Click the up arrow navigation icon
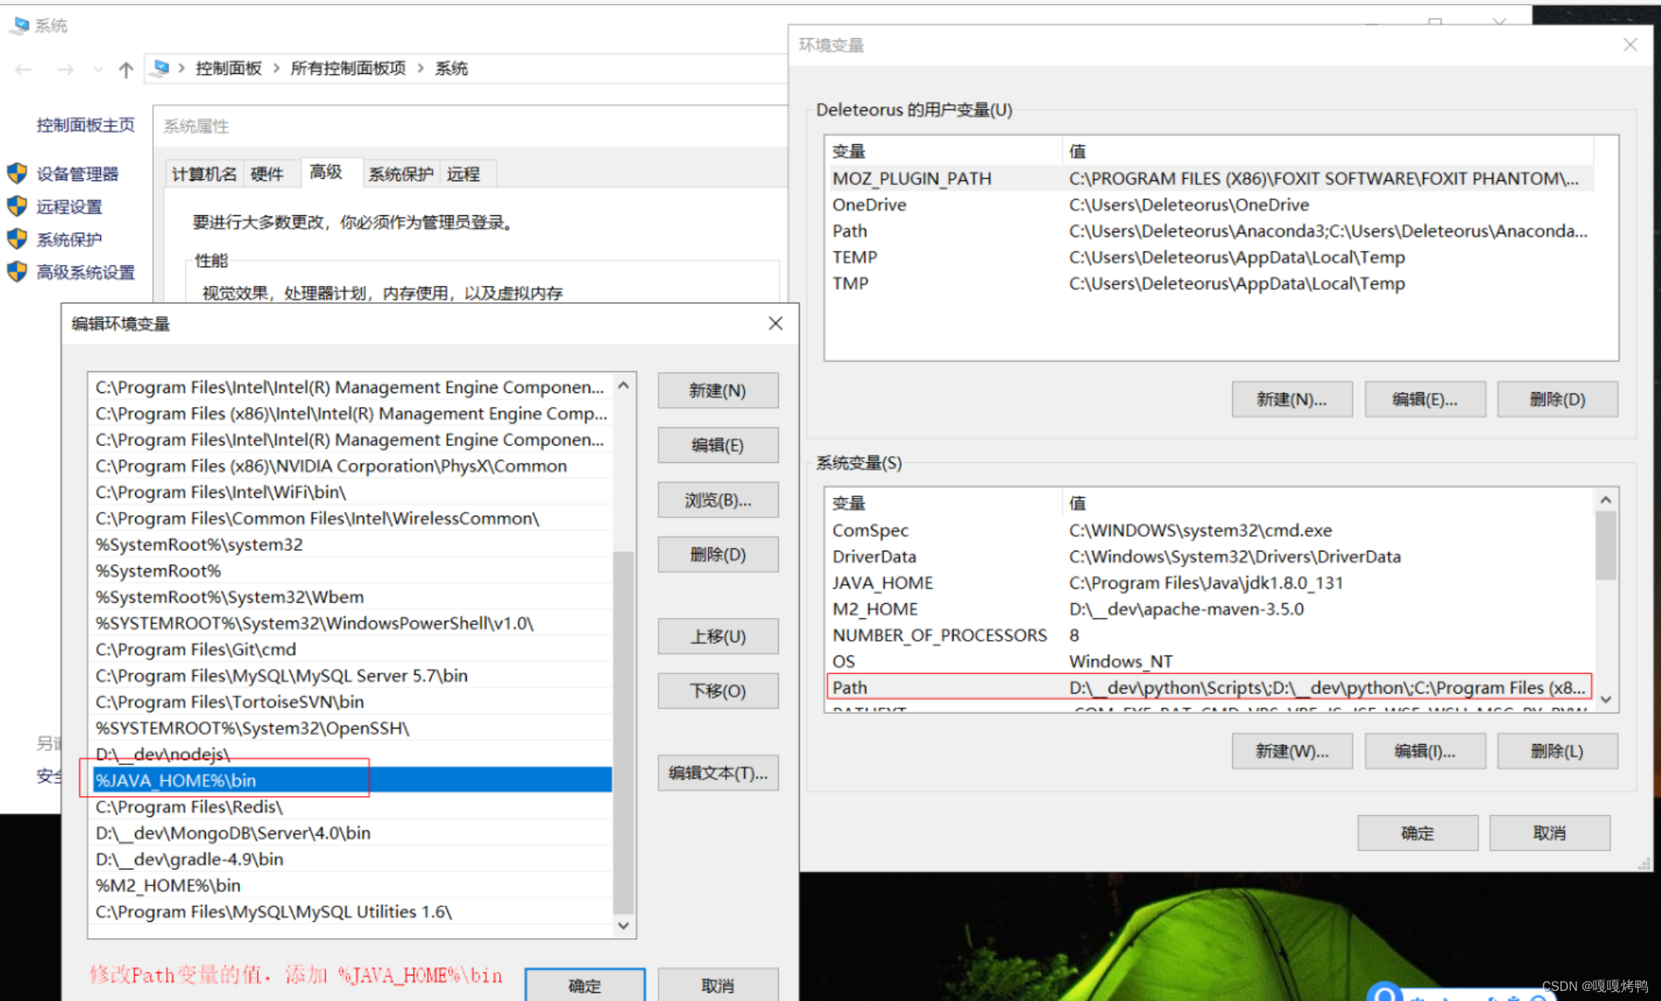This screenshot has width=1661, height=1001. point(126,70)
